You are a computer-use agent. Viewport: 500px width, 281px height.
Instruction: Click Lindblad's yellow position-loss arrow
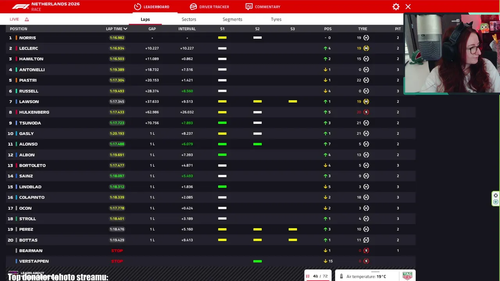pyautogui.click(x=325, y=187)
